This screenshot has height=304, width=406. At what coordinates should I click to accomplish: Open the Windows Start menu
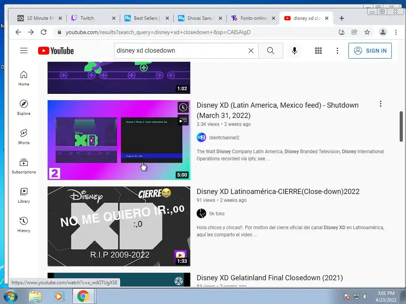pyautogui.click(x=10, y=296)
